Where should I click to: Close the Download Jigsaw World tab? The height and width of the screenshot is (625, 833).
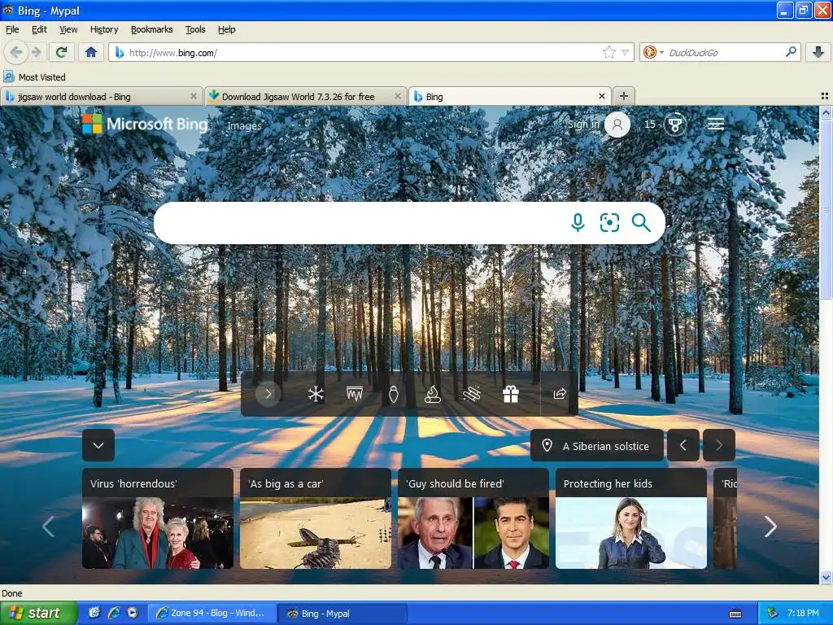click(x=397, y=96)
